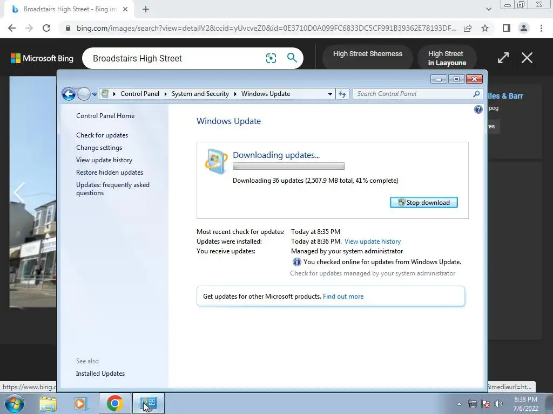Select System and Security breadcrumb
The width and height of the screenshot is (553, 414).
click(x=200, y=94)
